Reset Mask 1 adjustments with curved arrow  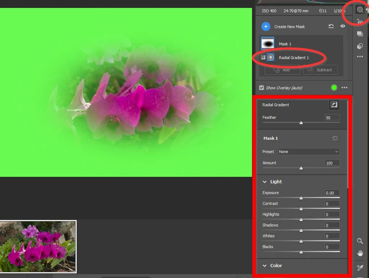point(335,138)
